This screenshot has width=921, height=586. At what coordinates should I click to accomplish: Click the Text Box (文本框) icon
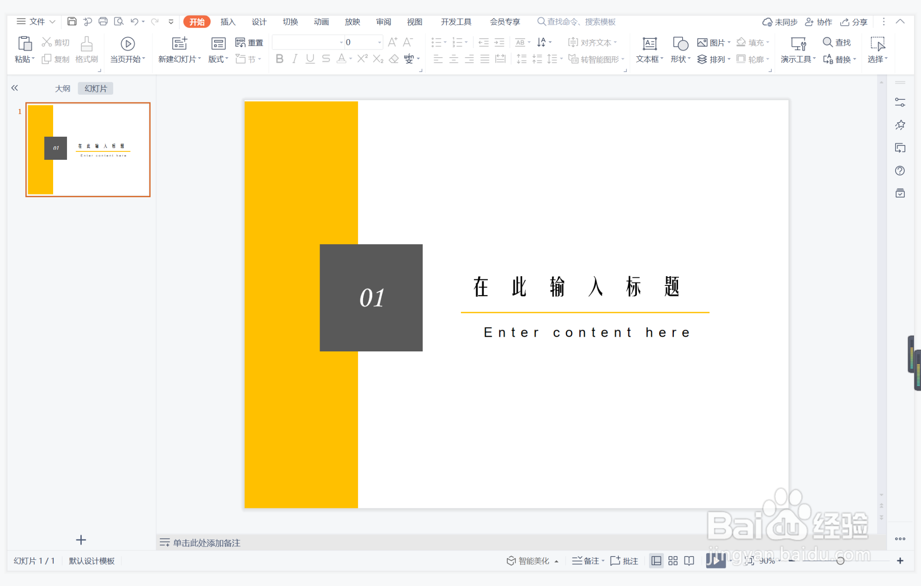tap(649, 44)
